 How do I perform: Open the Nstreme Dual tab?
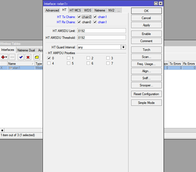tap(26, 50)
